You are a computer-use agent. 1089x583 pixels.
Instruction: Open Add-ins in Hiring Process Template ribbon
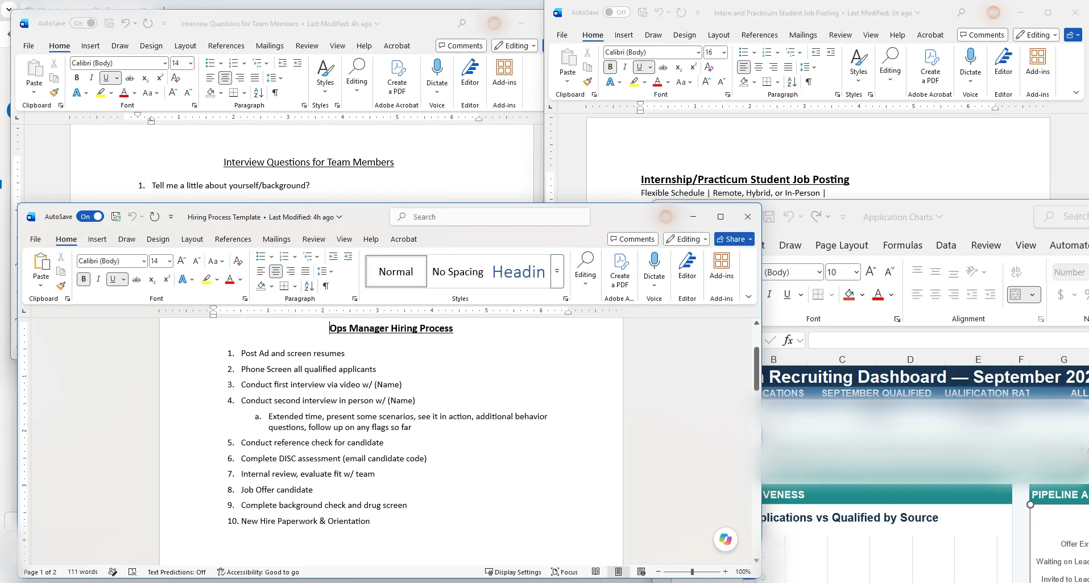721,266
